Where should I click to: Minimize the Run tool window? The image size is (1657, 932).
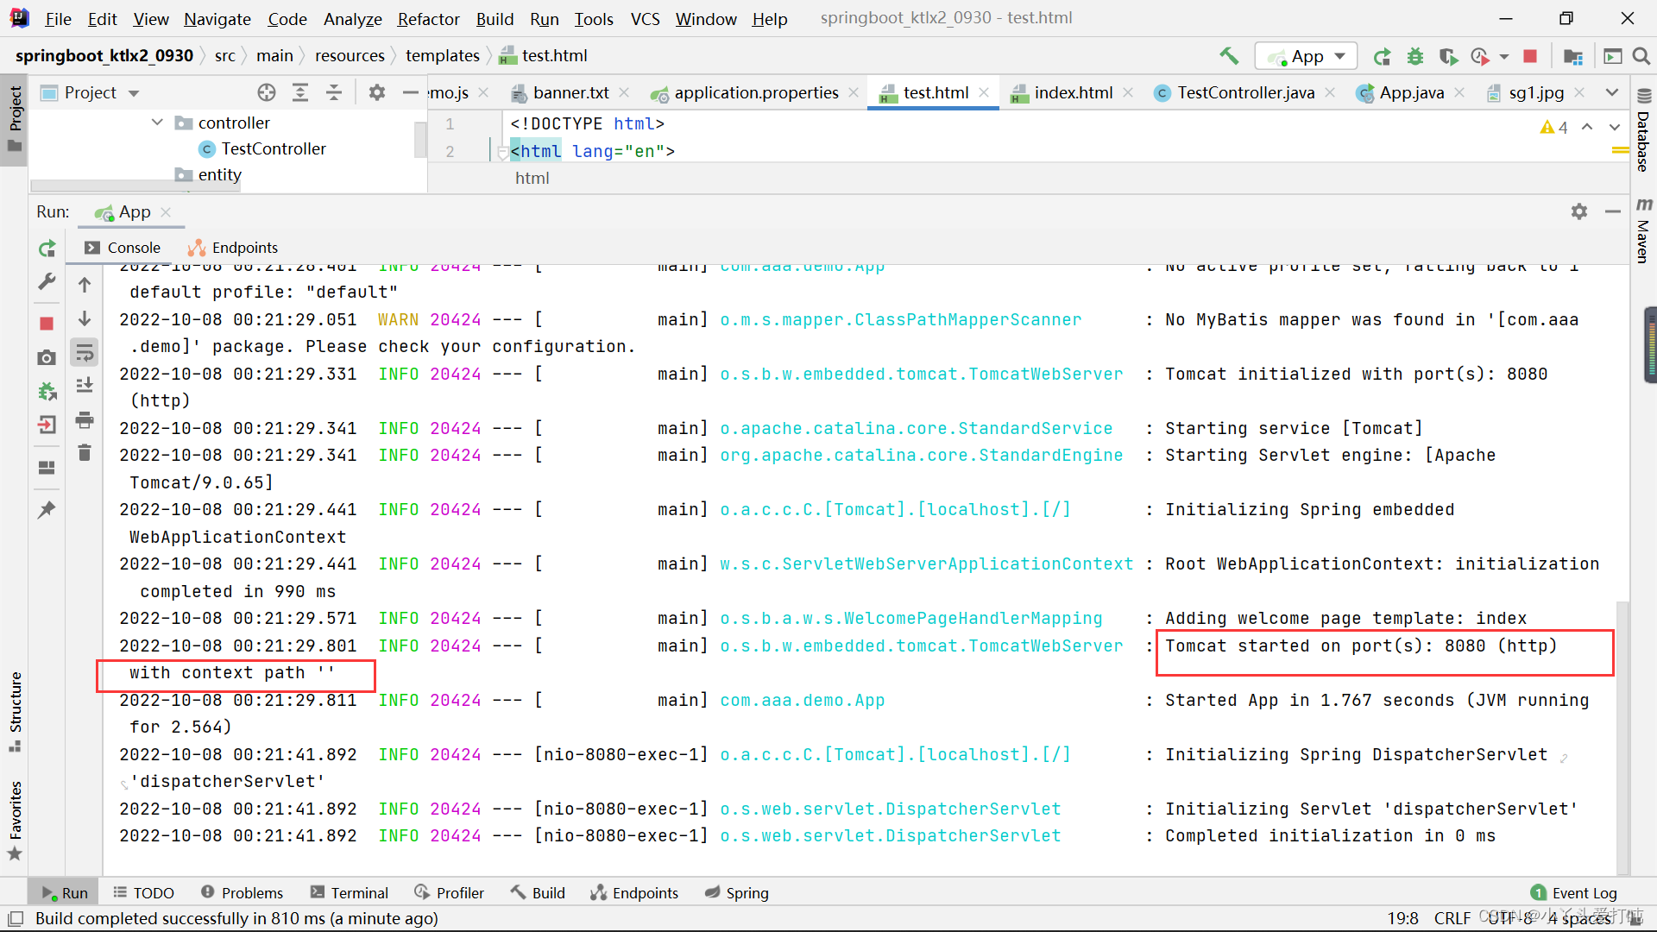(x=1612, y=211)
